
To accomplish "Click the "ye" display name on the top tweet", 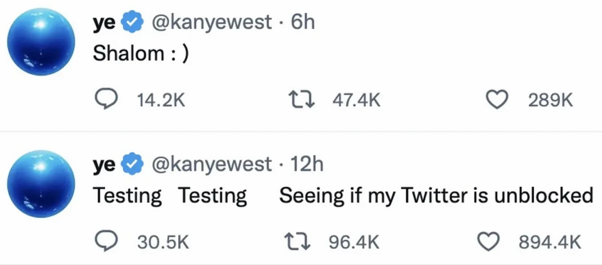I will pyautogui.click(x=104, y=22).
